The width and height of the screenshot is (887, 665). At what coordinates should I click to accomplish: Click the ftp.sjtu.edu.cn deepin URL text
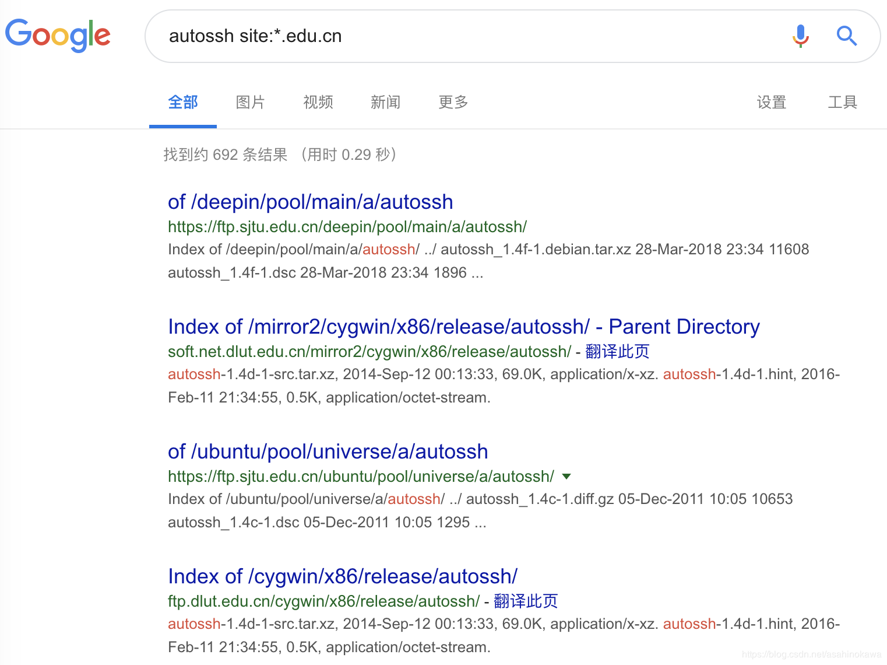pyautogui.click(x=347, y=227)
